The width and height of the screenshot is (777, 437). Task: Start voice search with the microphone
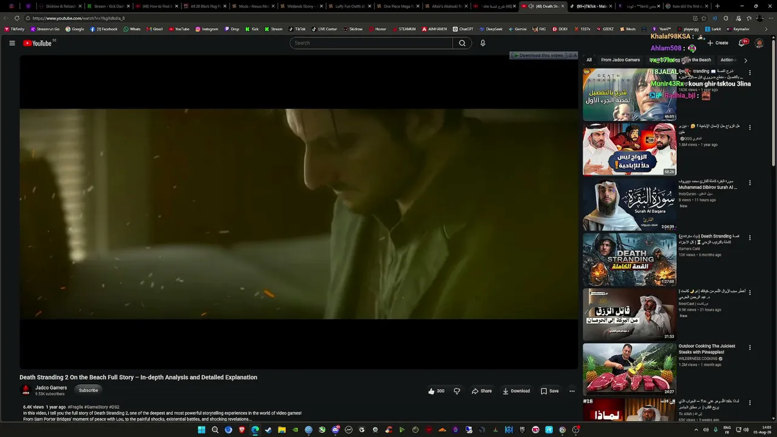(x=483, y=43)
